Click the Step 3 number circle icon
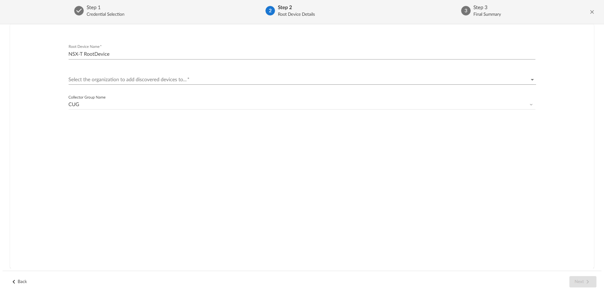Screen dimensions: 604x295 click(466, 11)
